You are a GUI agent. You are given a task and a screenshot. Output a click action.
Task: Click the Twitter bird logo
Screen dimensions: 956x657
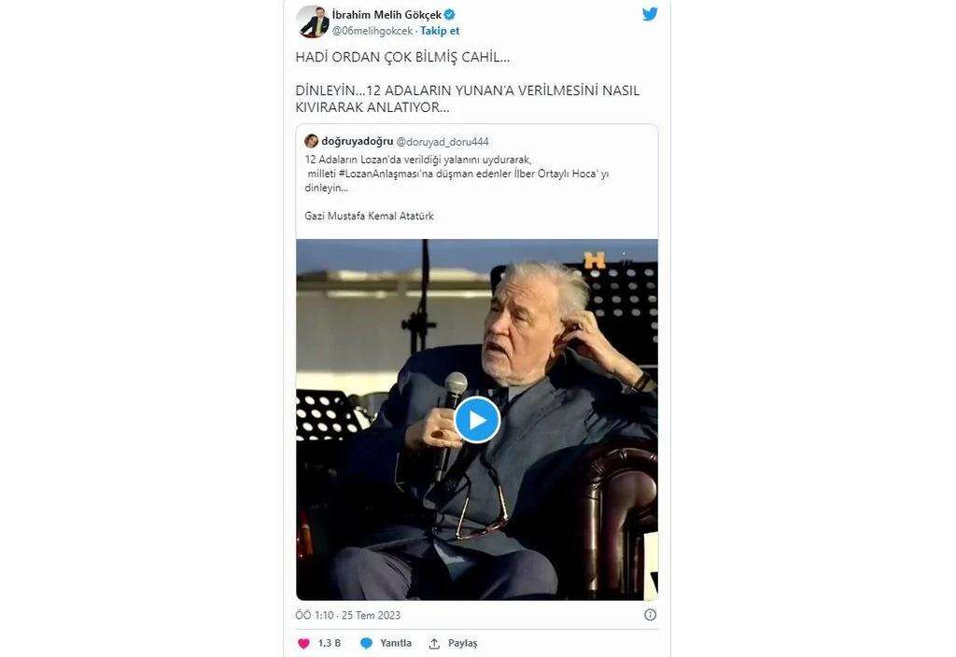[650, 14]
